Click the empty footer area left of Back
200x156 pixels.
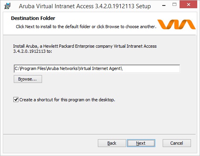coord(50,143)
